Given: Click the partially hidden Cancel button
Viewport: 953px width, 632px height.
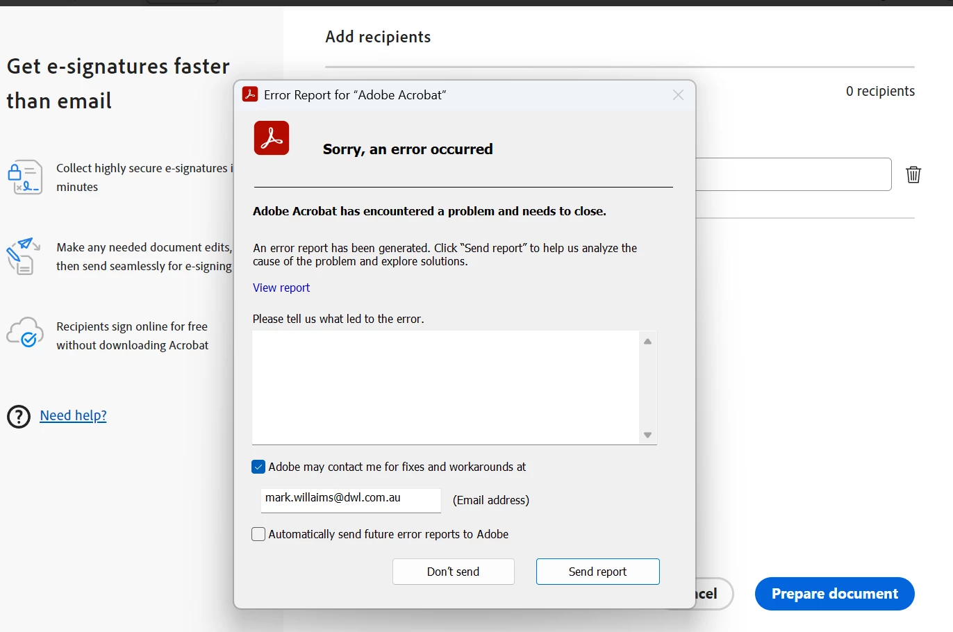Looking at the screenshot, I should point(714,594).
